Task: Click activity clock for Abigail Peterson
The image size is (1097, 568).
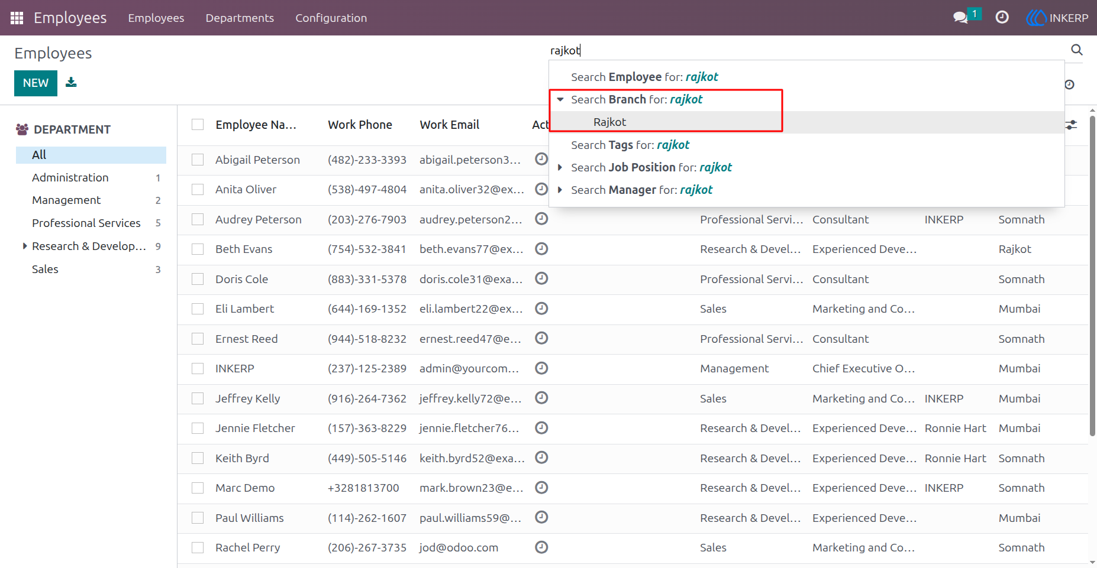Action: point(541,158)
